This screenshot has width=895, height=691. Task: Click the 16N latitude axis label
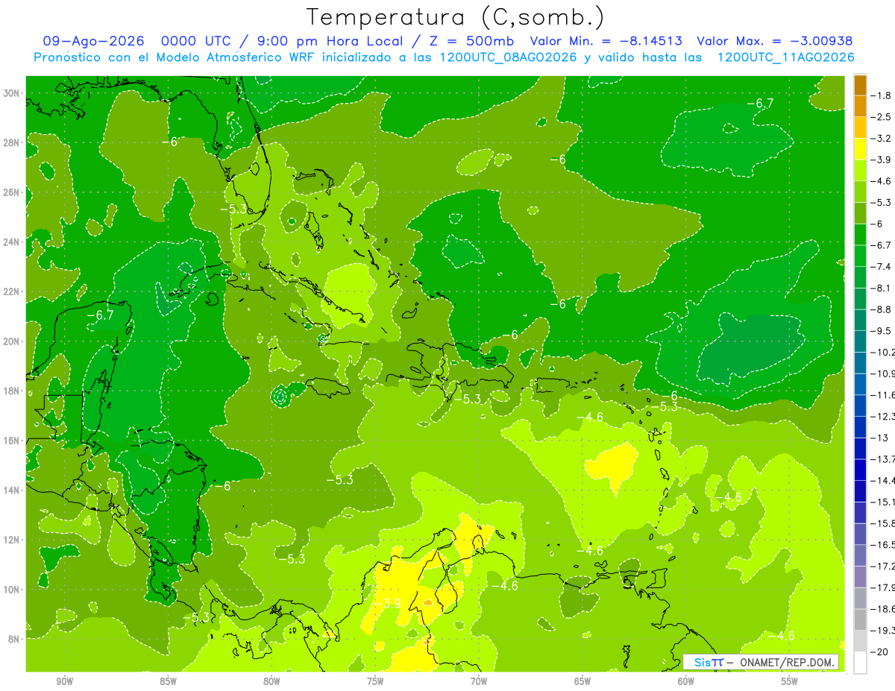[x=12, y=441]
